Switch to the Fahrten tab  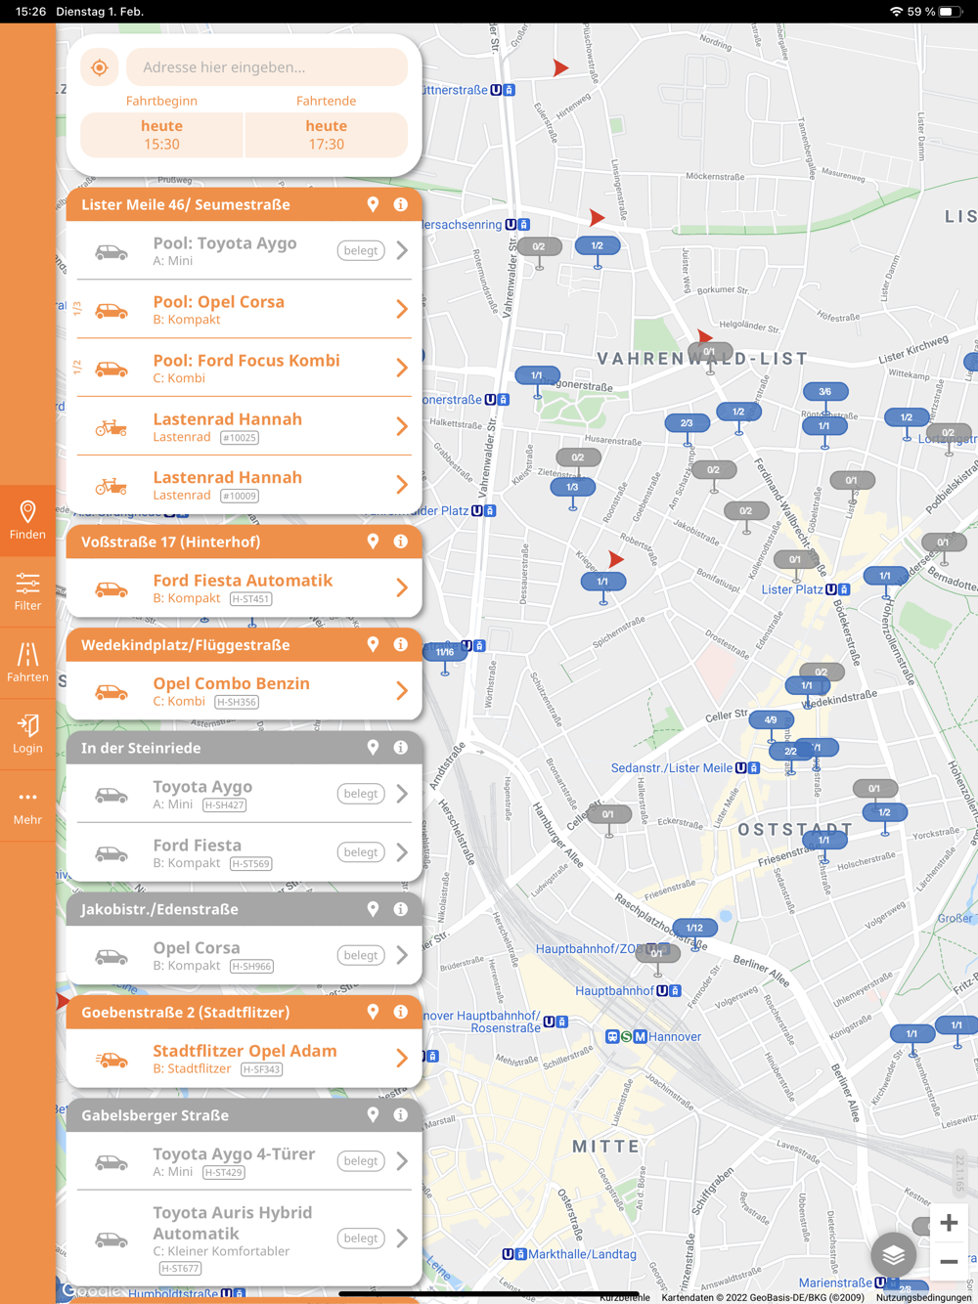point(27,663)
